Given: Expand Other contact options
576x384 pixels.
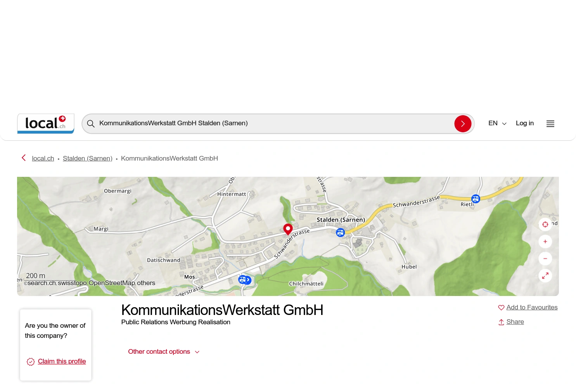Looking at the screenshot, I should [x=164, y=351].
